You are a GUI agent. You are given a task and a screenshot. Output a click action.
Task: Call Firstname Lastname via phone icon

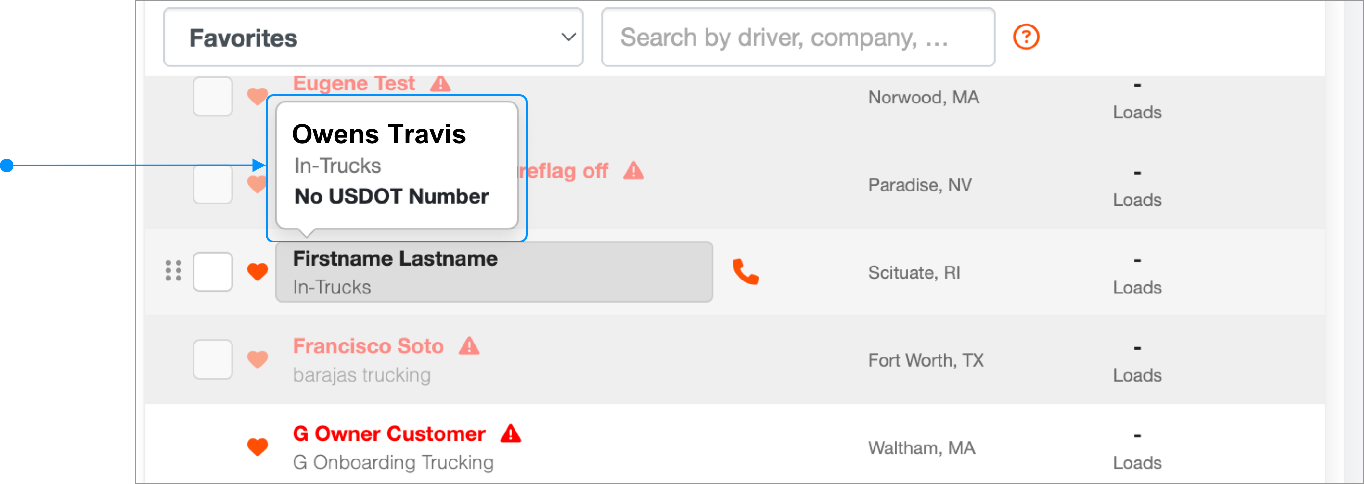(x=746, y=272)
